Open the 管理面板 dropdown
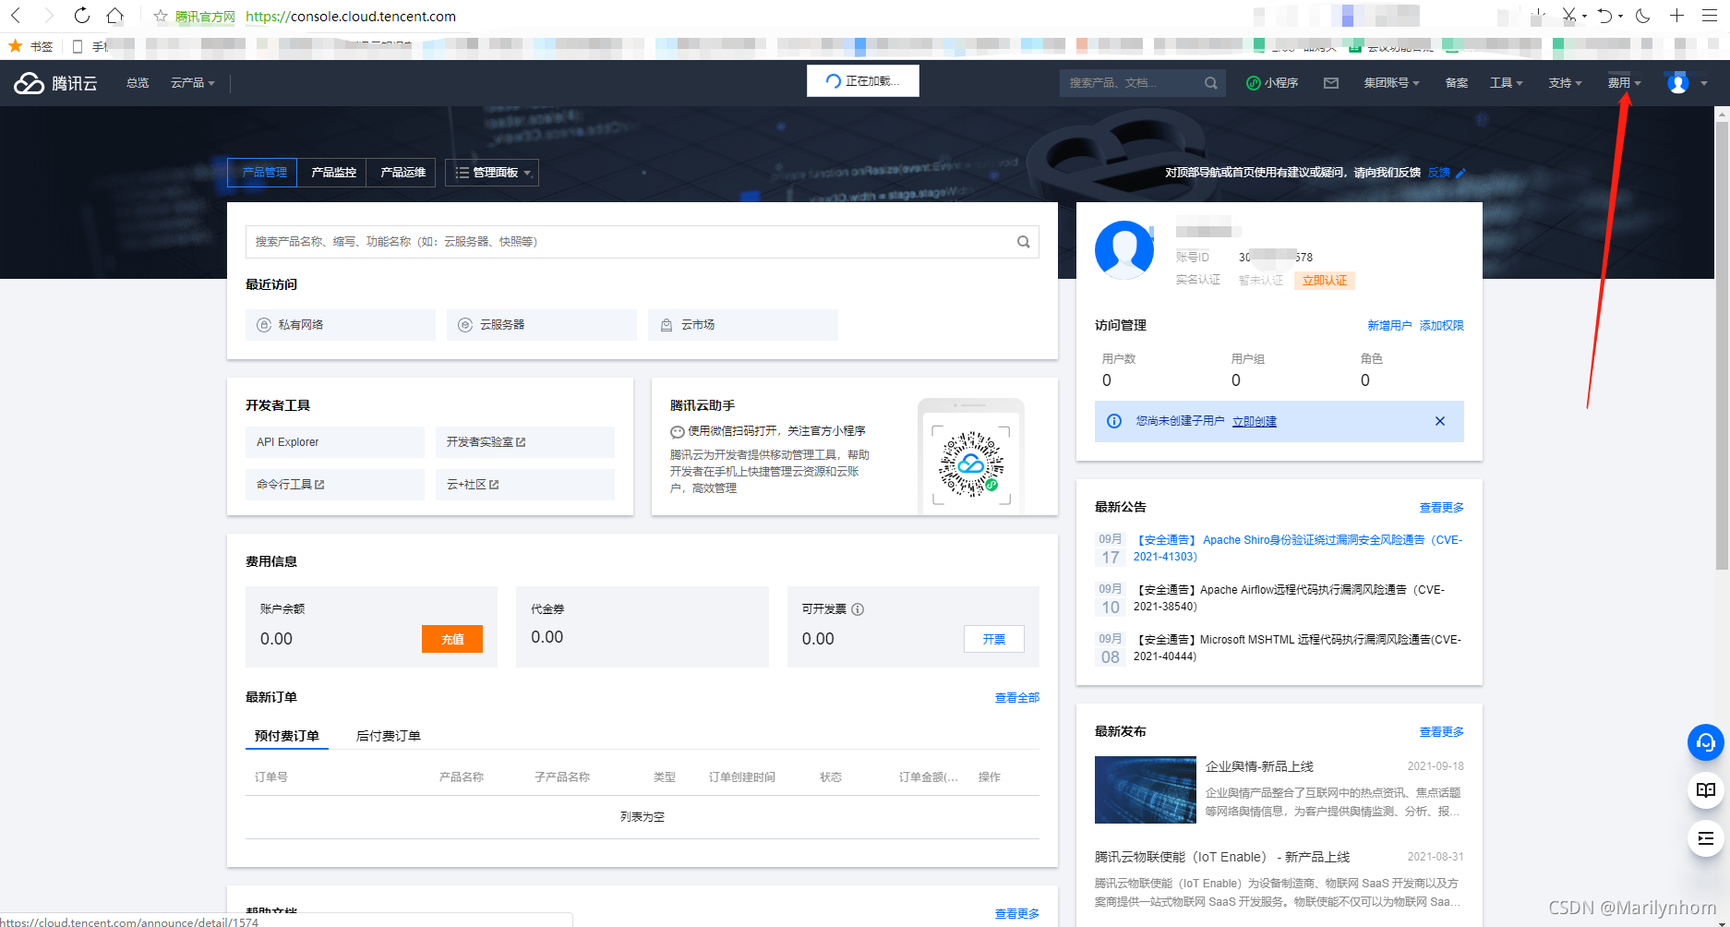 492,173
